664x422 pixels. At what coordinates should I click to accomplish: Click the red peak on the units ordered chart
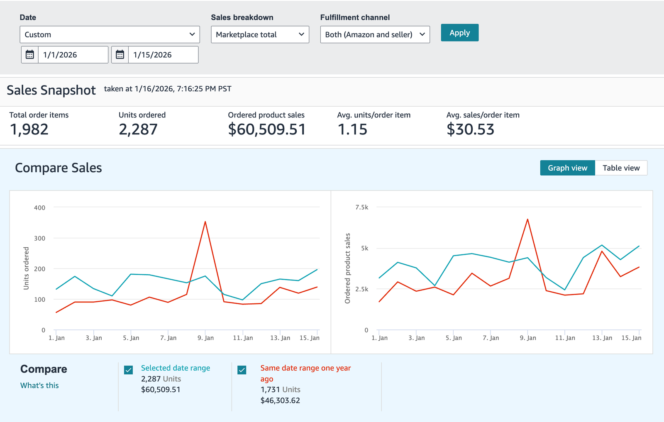[205, 222]
